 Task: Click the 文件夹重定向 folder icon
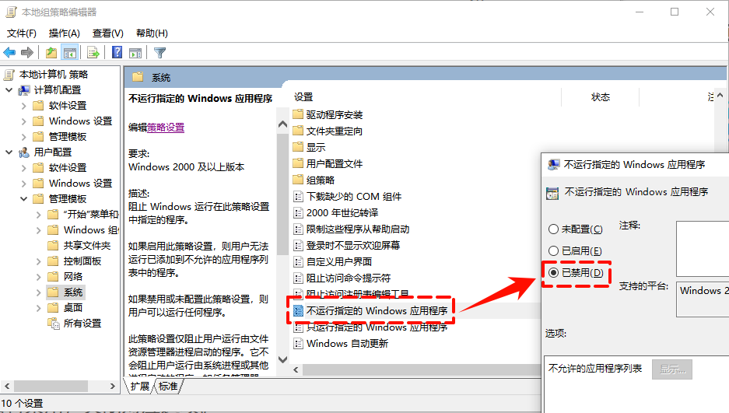298,131
